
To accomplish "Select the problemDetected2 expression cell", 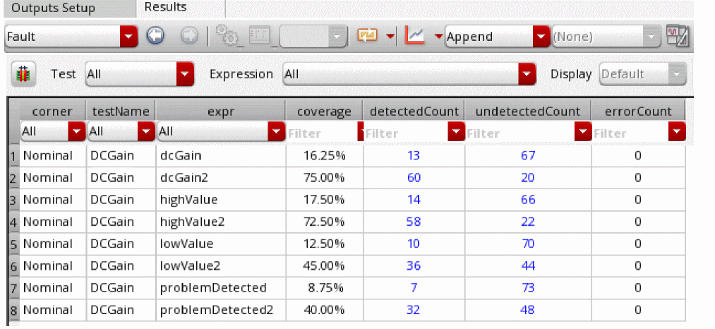I will (x=221, y=309).
